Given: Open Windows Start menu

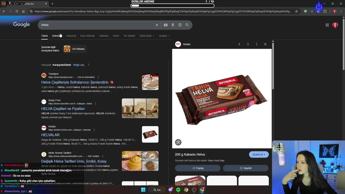Looking at the screenshot, I should coord(143,190).
